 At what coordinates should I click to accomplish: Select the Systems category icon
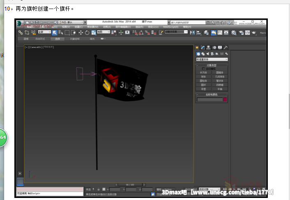pos(226,54)
